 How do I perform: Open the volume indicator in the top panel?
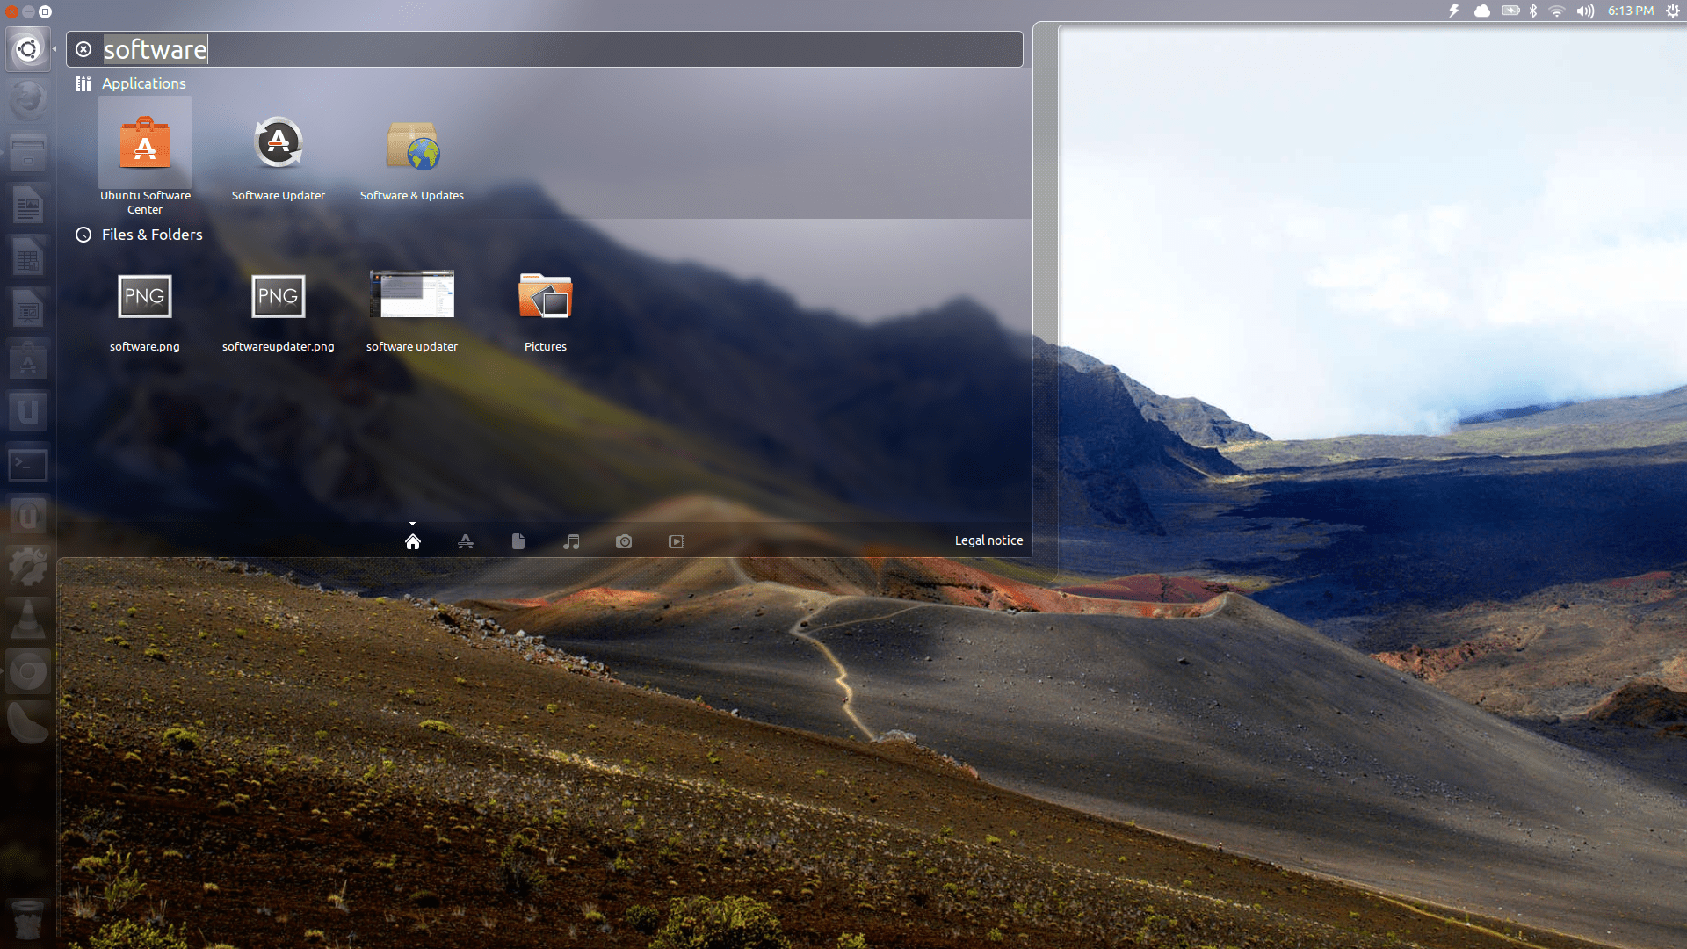[1585, 11]
